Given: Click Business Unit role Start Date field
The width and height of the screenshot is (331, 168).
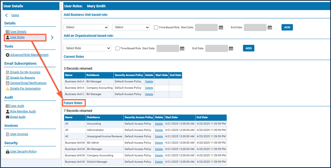Looking at the screenshot, I should 206,27.
